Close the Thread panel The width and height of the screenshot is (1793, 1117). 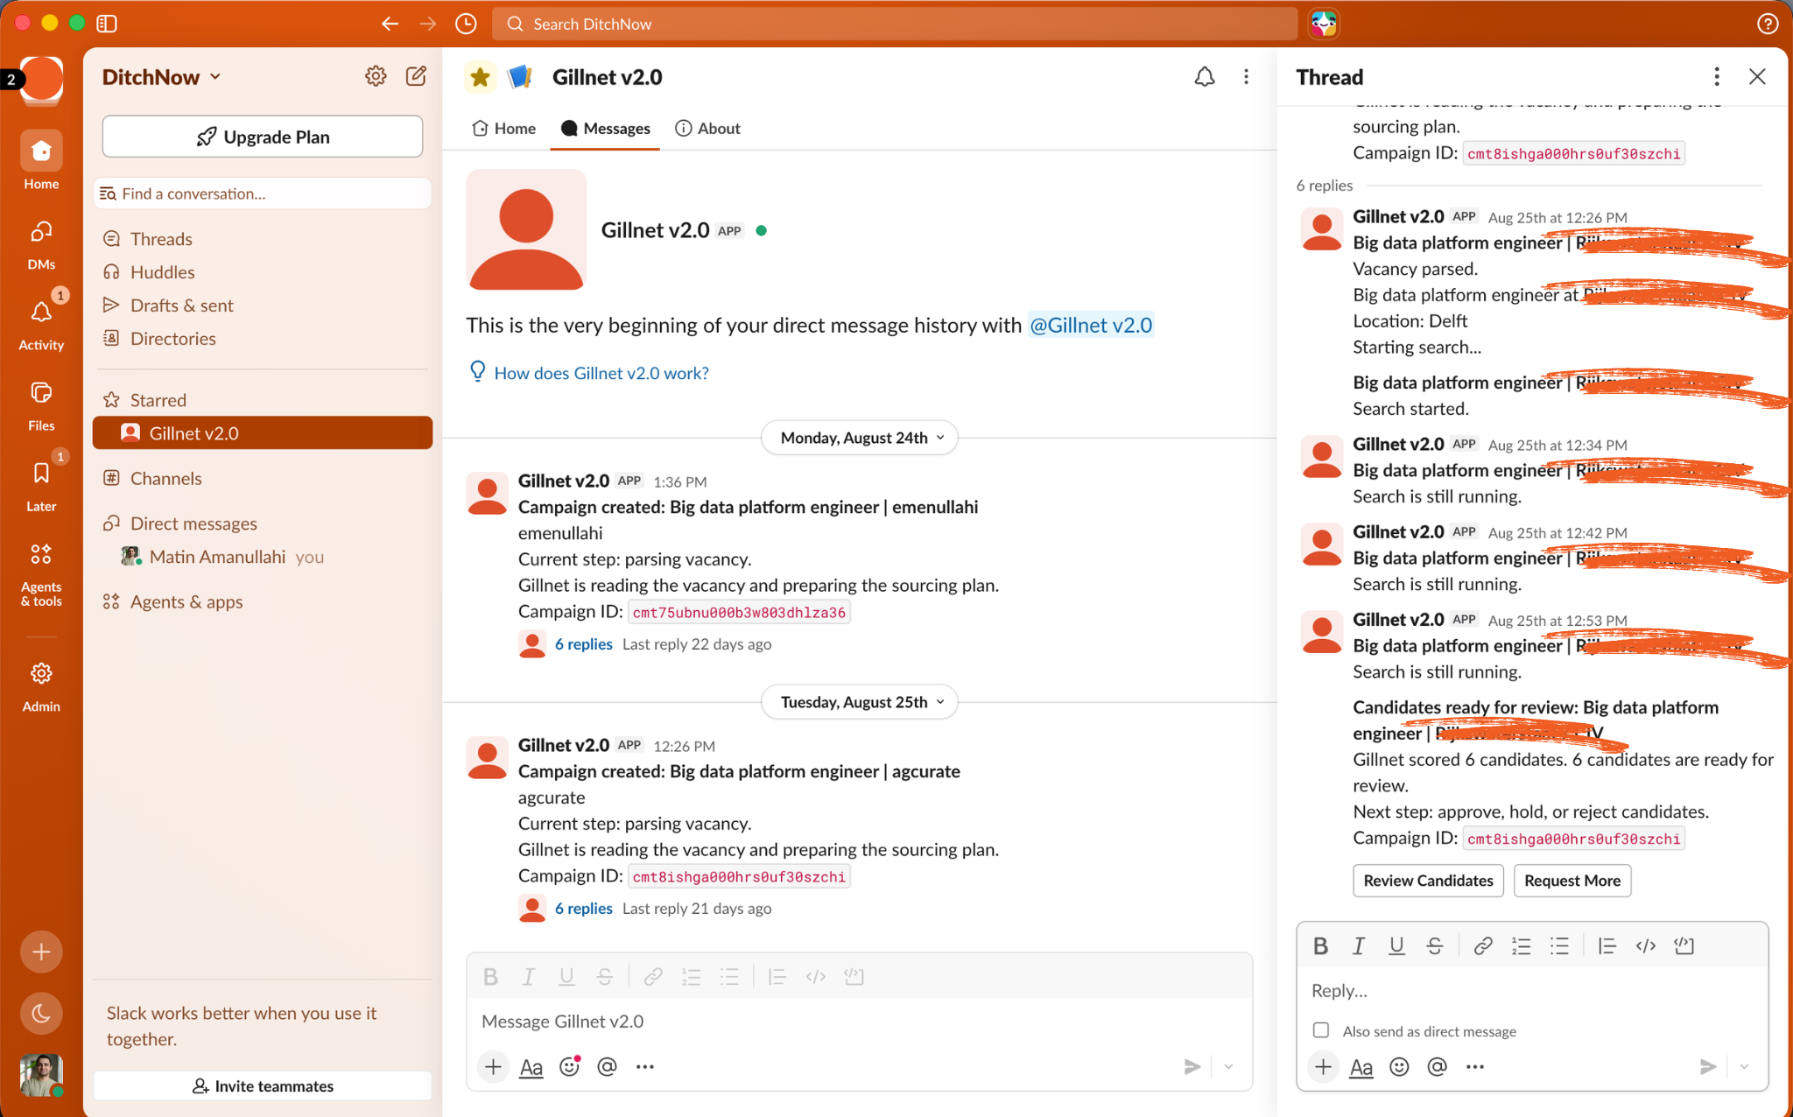pyautogui.click(x=1757, y=77)
